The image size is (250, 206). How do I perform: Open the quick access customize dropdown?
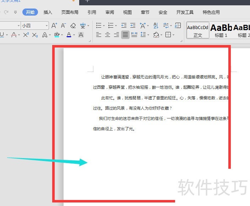pyautogui.click(x=15, y=12)
